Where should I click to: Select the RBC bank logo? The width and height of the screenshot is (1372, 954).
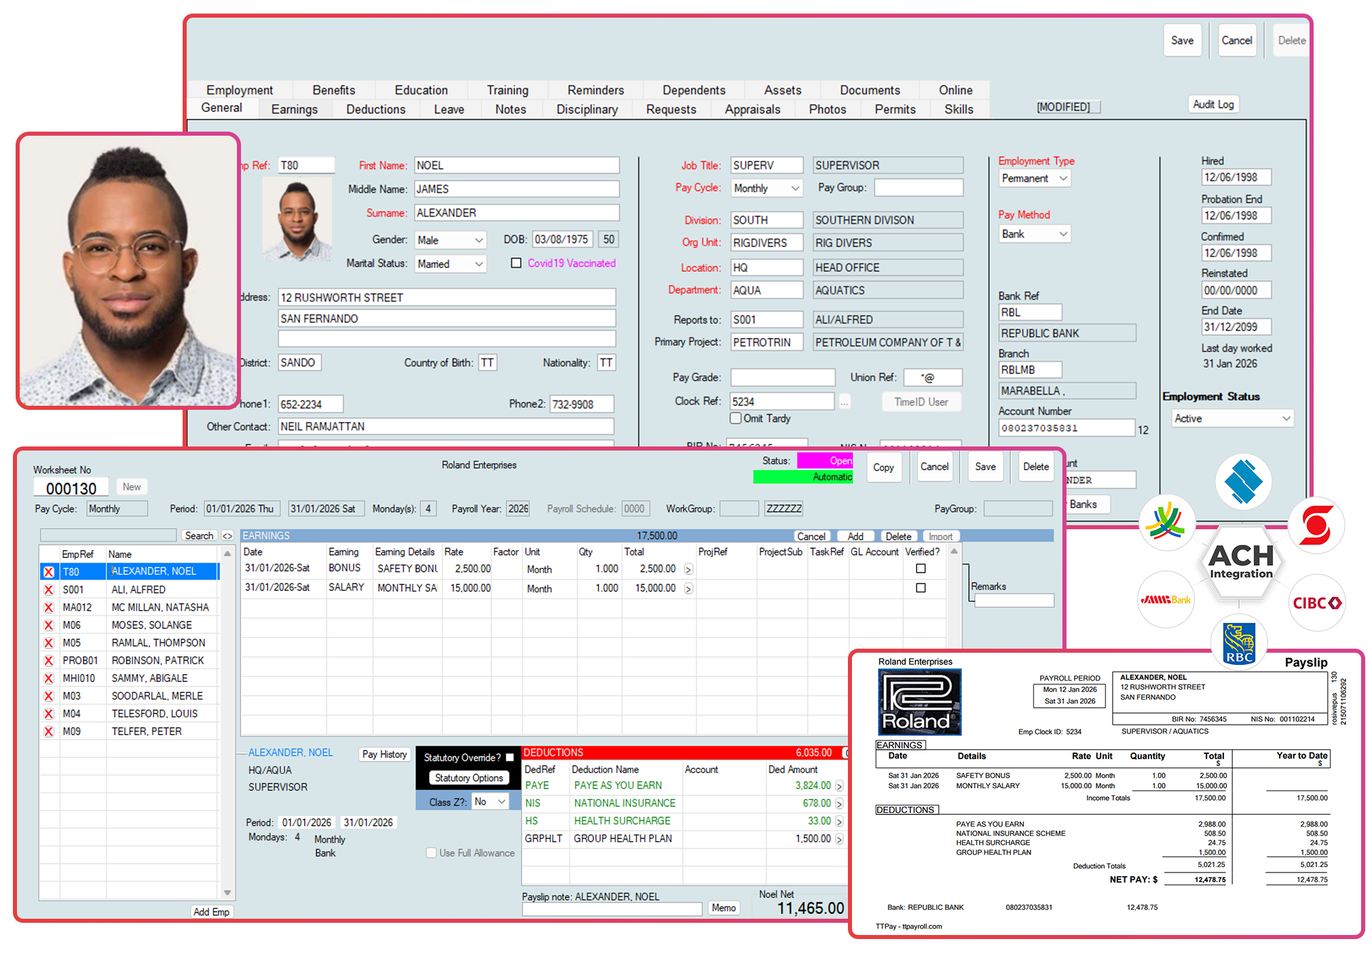point(1240,641)
